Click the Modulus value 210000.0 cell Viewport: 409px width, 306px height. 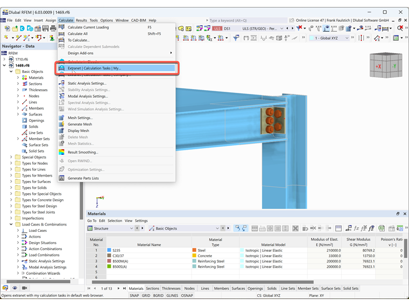(325, 250)
